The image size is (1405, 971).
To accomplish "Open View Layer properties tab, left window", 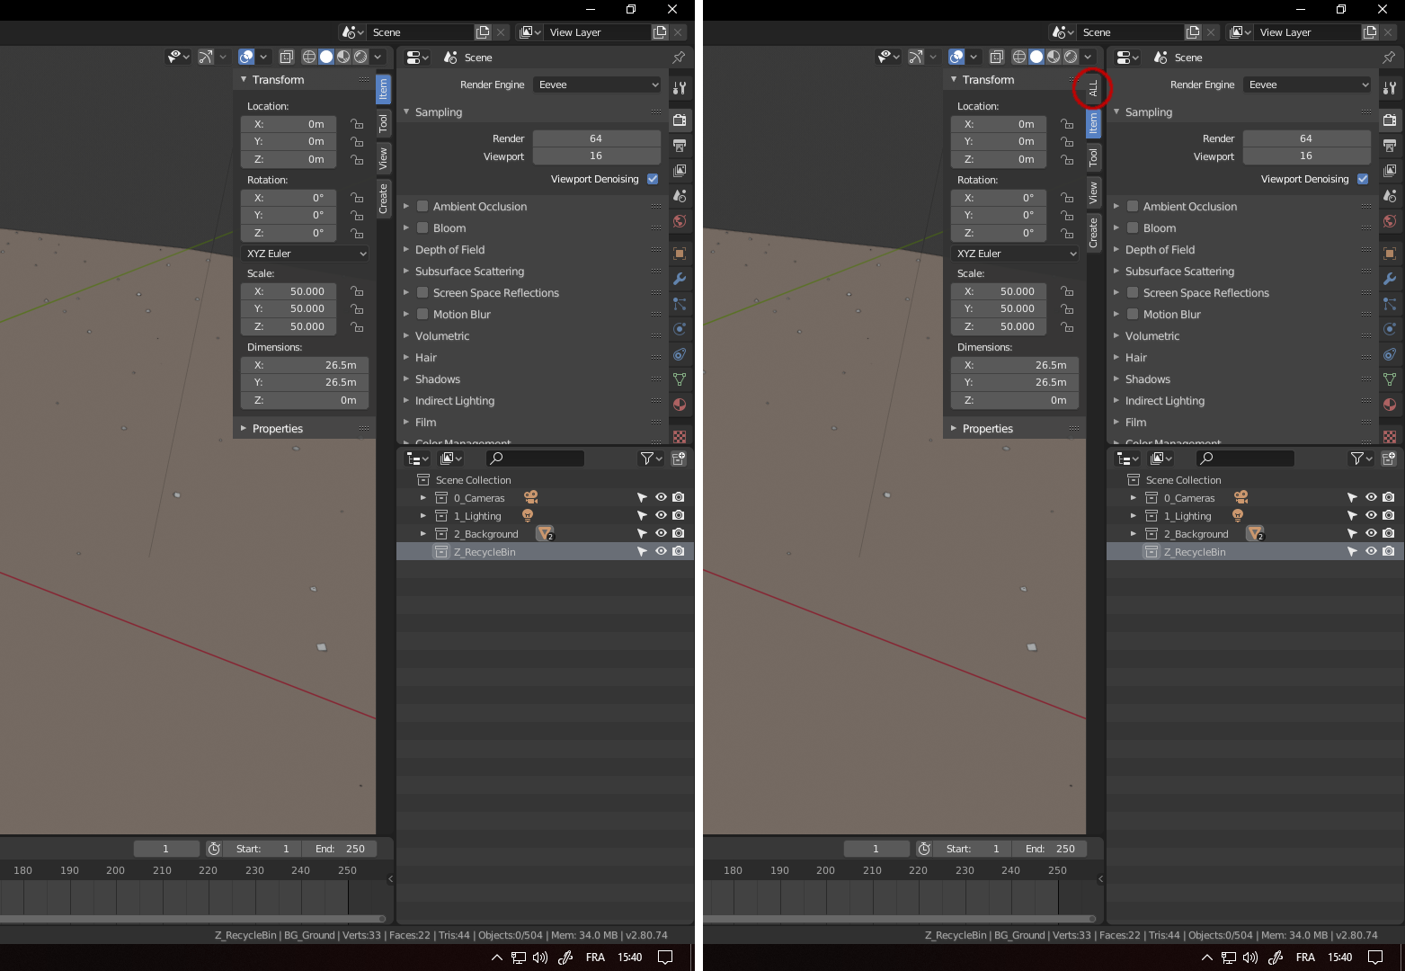I will click(x=680, y=170).
